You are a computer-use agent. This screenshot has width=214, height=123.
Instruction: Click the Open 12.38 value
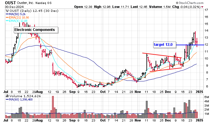click(x=83, y=7)
